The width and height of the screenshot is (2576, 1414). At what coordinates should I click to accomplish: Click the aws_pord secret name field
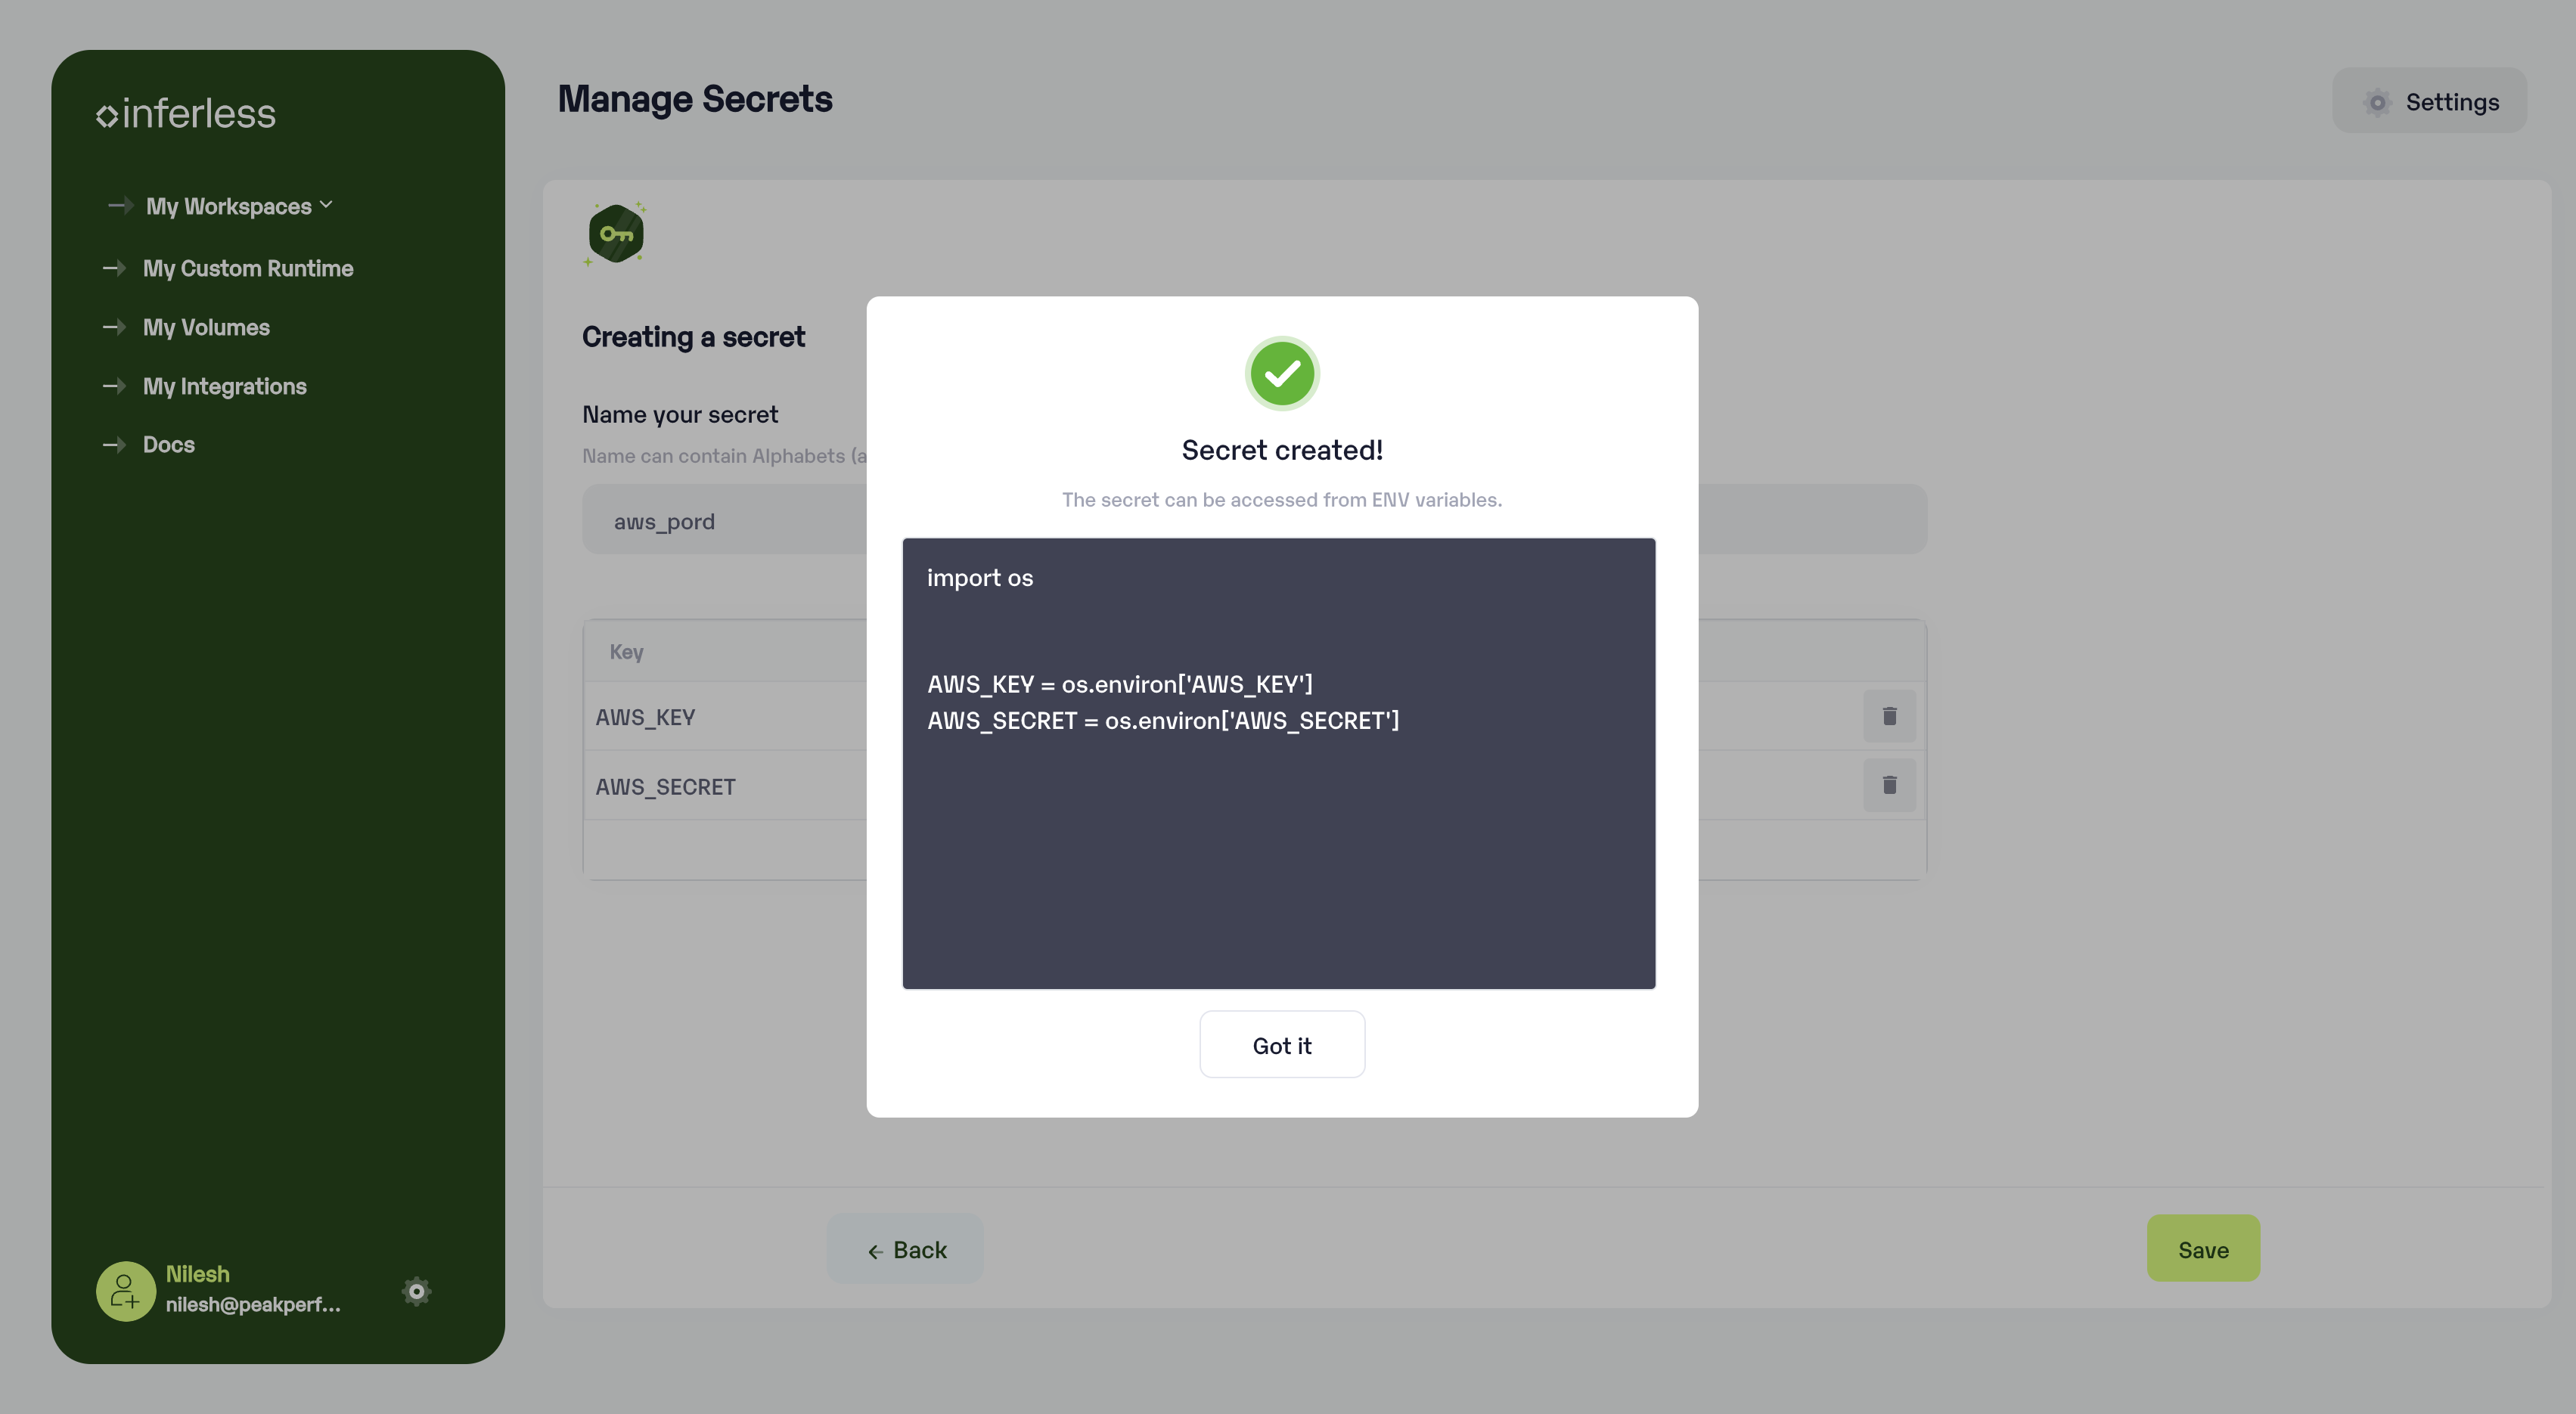(1254, 520)
